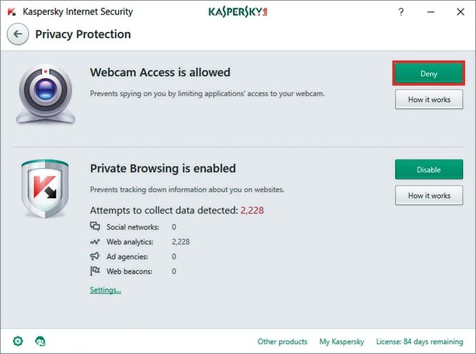
Task: Click the back arrow button
Action: coord(18,34)
